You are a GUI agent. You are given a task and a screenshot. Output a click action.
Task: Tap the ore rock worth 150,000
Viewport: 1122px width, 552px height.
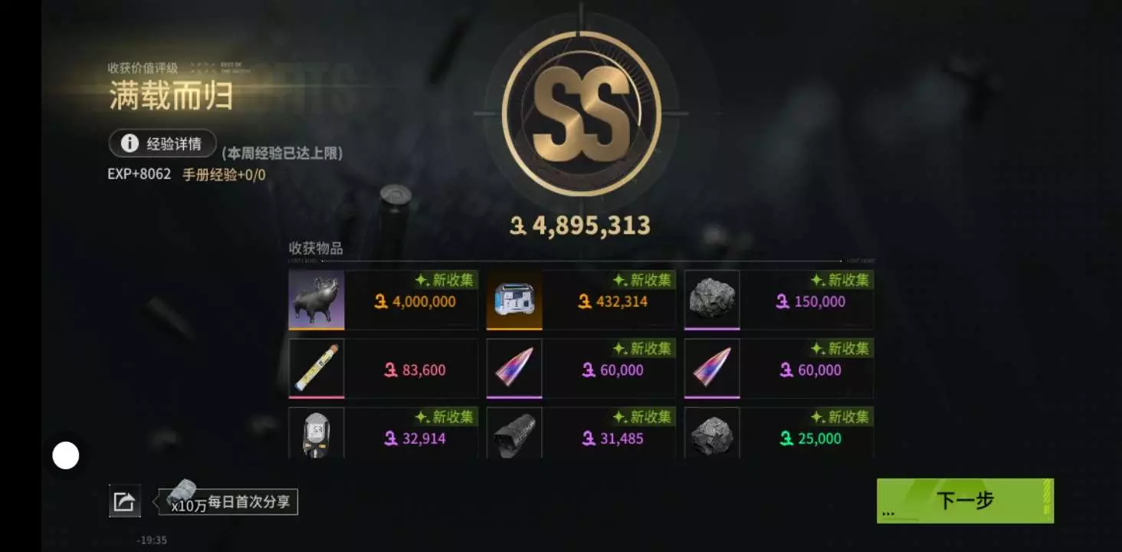click(712, 299)
